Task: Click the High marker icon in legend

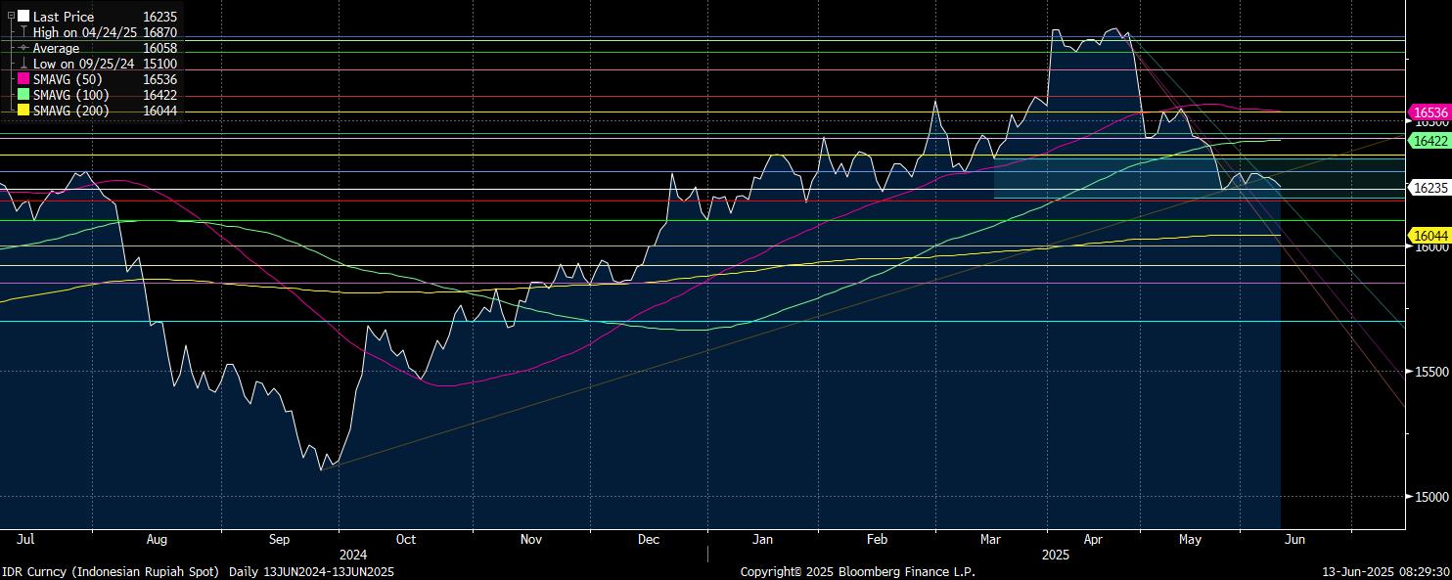Action: [x=23, y=32]
